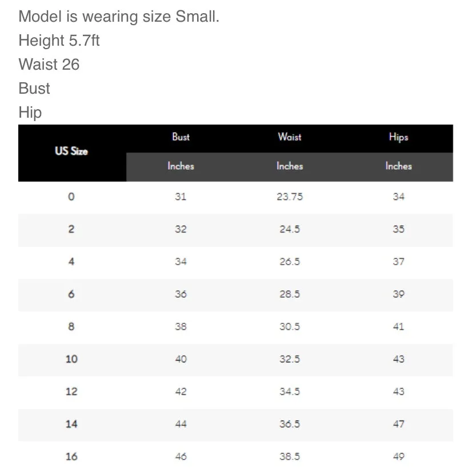Select the Hips column header
The width and height of the screenshot is (468, 476).
pos(398,137)
